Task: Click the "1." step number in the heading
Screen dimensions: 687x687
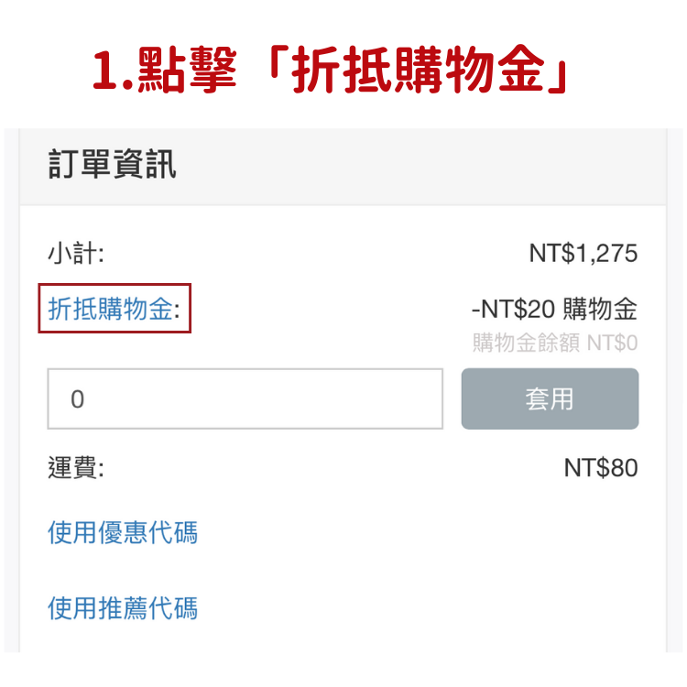Action: click(113, 71)
